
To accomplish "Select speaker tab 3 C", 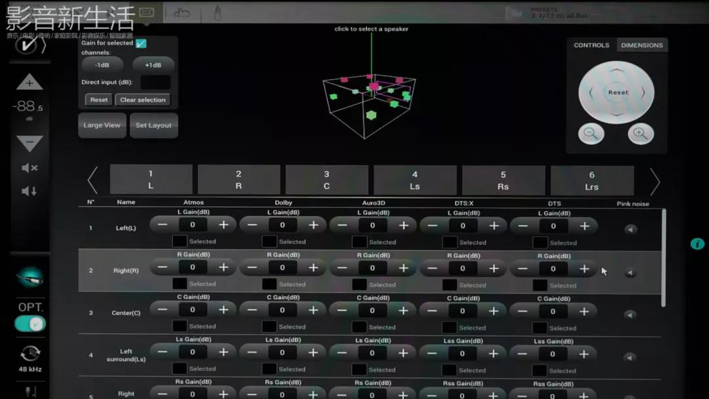I will pyautogui.click(x=326, y=180).
